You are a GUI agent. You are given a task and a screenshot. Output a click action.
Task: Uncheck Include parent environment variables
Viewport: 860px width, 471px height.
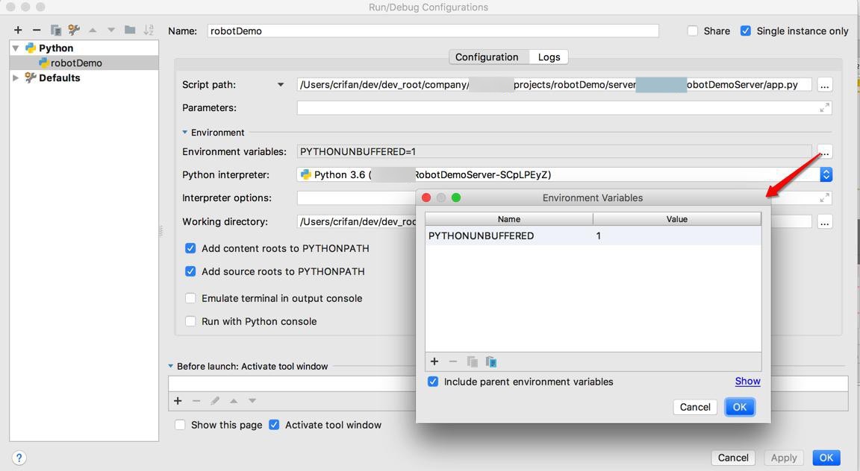click(433, 382)
